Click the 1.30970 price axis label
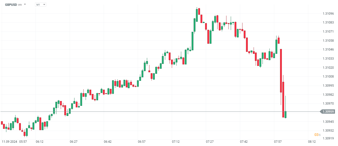The width and height of the screenshot is (338, 146). click(328, 104)
